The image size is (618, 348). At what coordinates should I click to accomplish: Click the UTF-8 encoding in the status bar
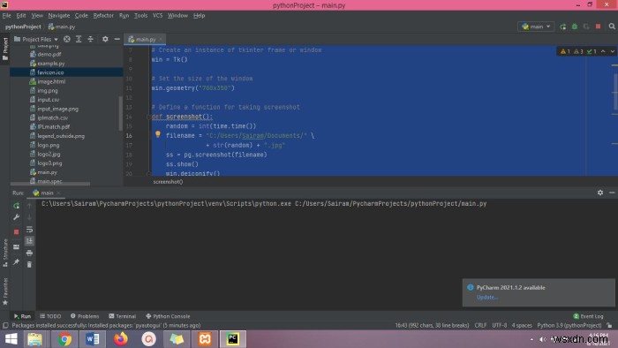500,325
